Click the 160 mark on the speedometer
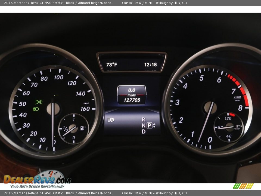 pos(85,109)
